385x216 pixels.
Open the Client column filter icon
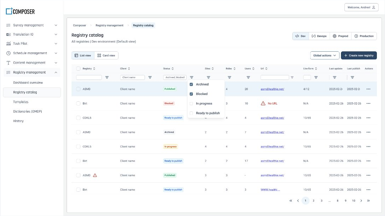coord(150,77)
